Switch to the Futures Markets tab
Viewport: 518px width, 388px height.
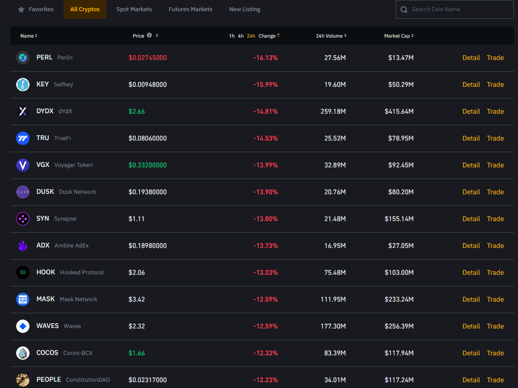[x=190, y=9]
